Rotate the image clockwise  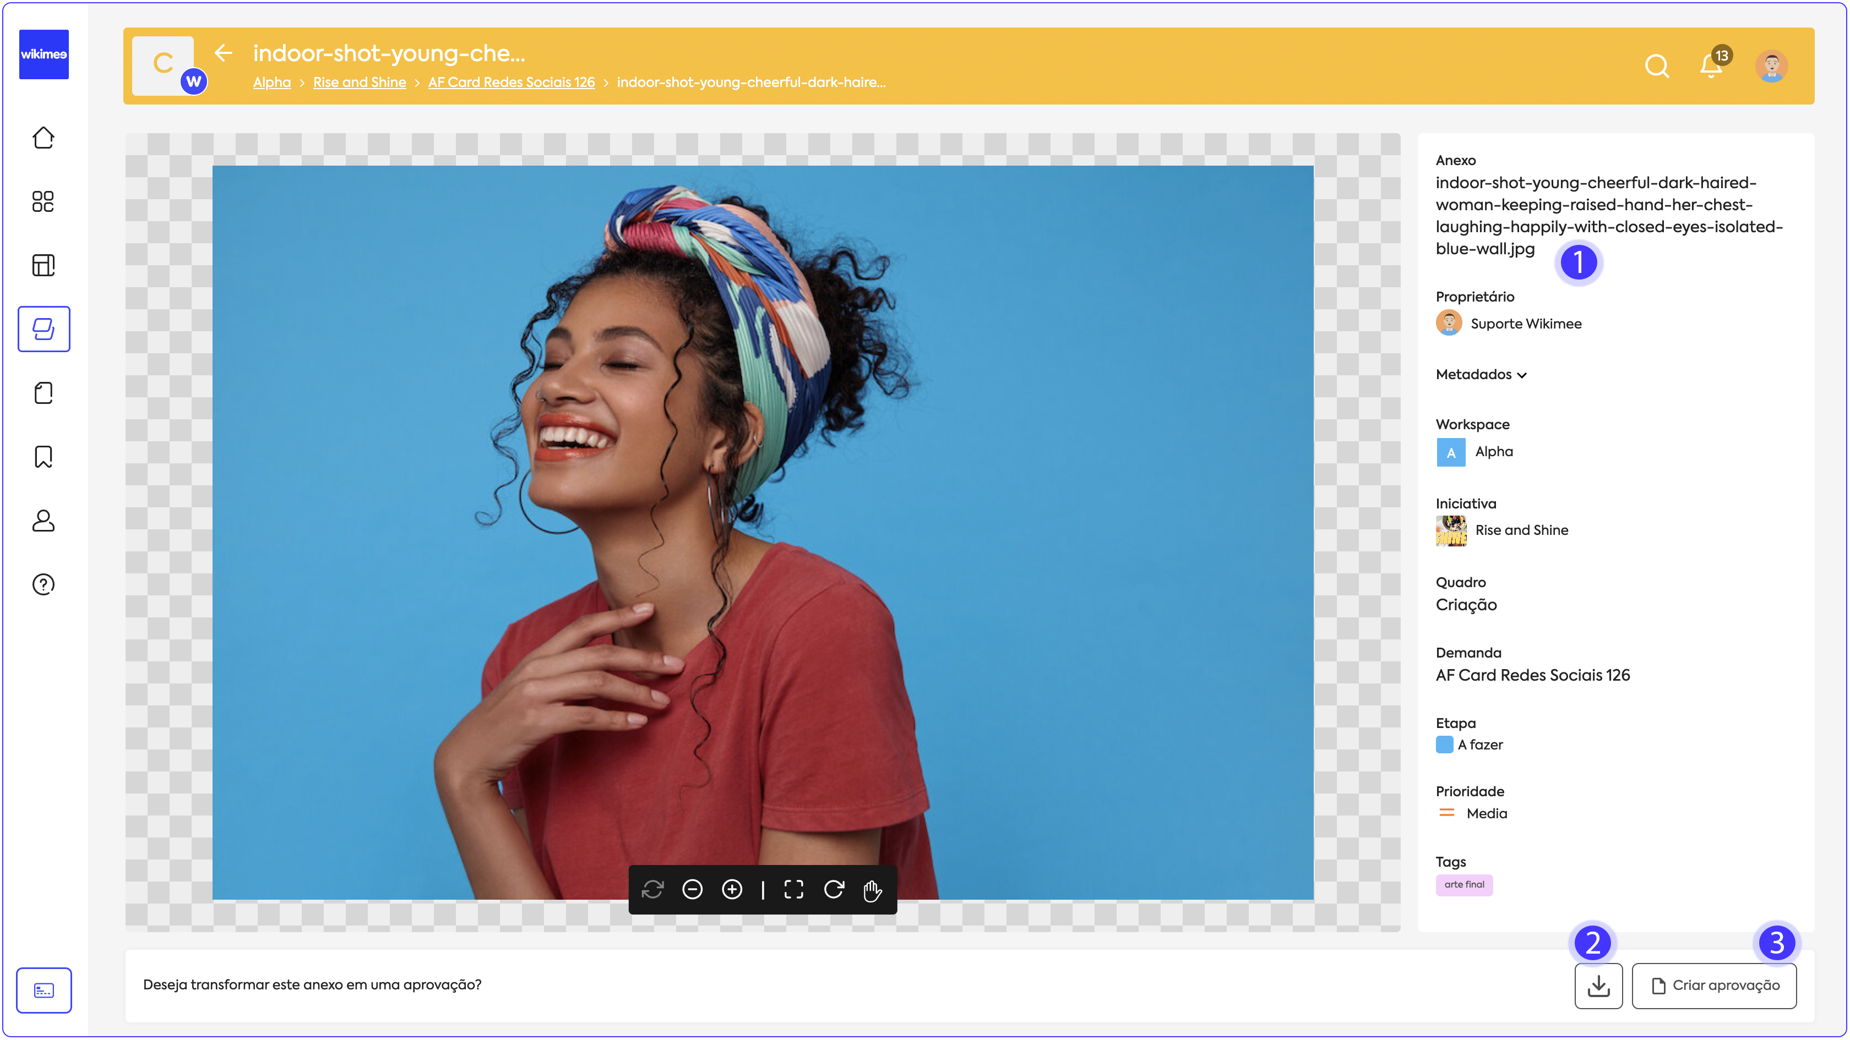point(834,890)
